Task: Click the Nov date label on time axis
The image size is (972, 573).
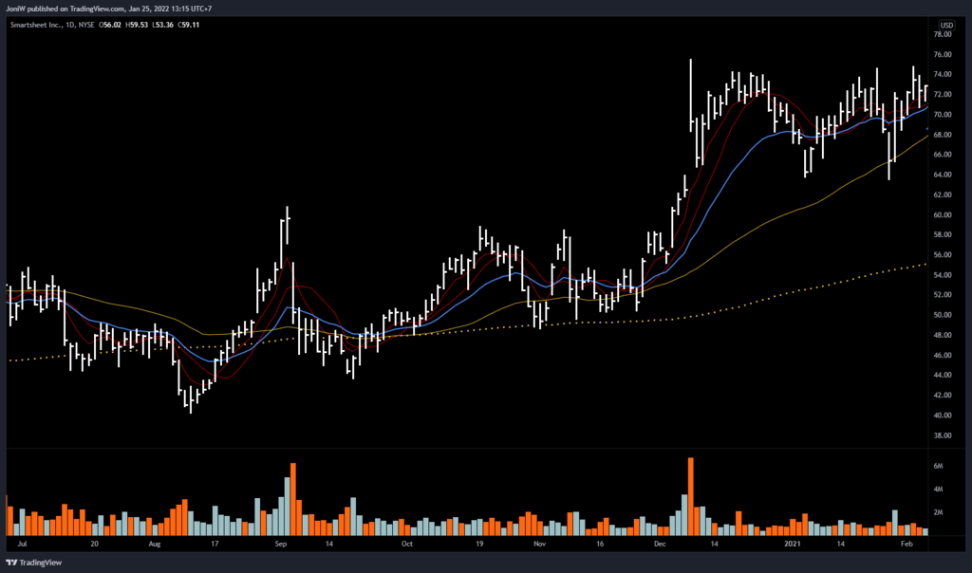Action: [538, 545]
